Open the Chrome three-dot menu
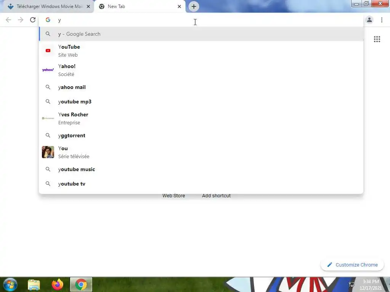This screenshot has height=292, width=390. point(382,20)
